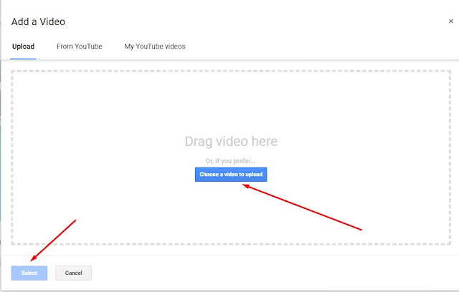The height and width of the screenshot is (292, 459).
Task: Open the My YouTube videos tab
Action: click(155, 47)
